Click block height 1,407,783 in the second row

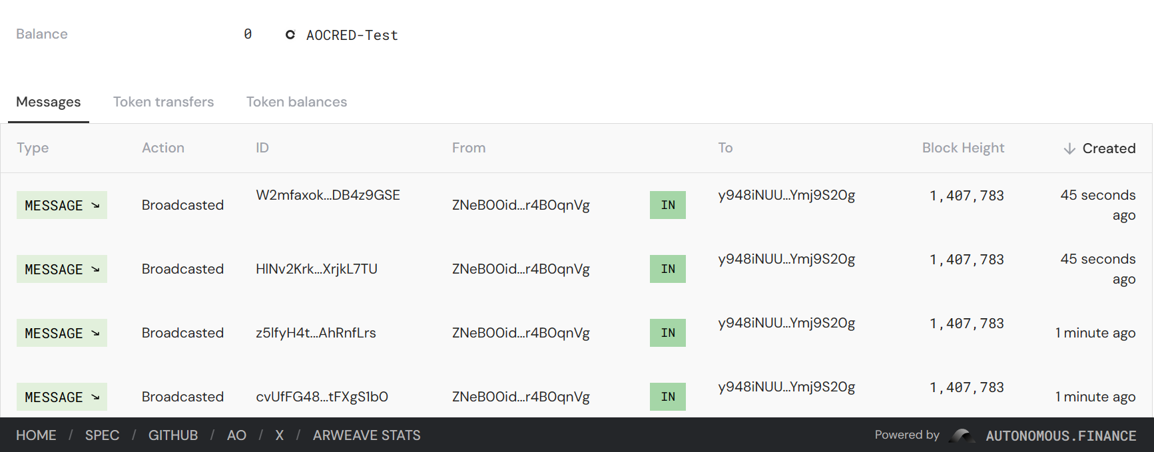point(966,260)
